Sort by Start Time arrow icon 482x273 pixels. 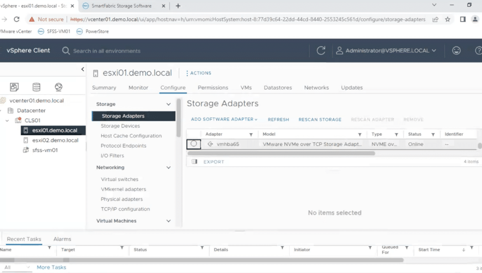pos(463,250)
